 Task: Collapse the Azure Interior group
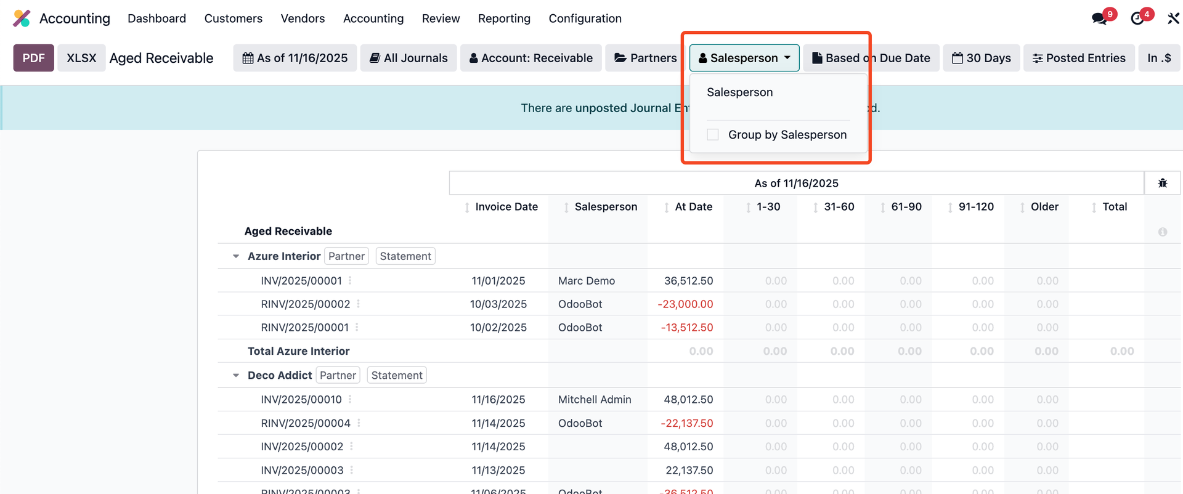tap(235, 256)
